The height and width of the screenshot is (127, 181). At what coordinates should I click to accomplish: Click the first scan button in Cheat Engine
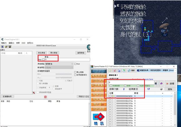point(42,53)
